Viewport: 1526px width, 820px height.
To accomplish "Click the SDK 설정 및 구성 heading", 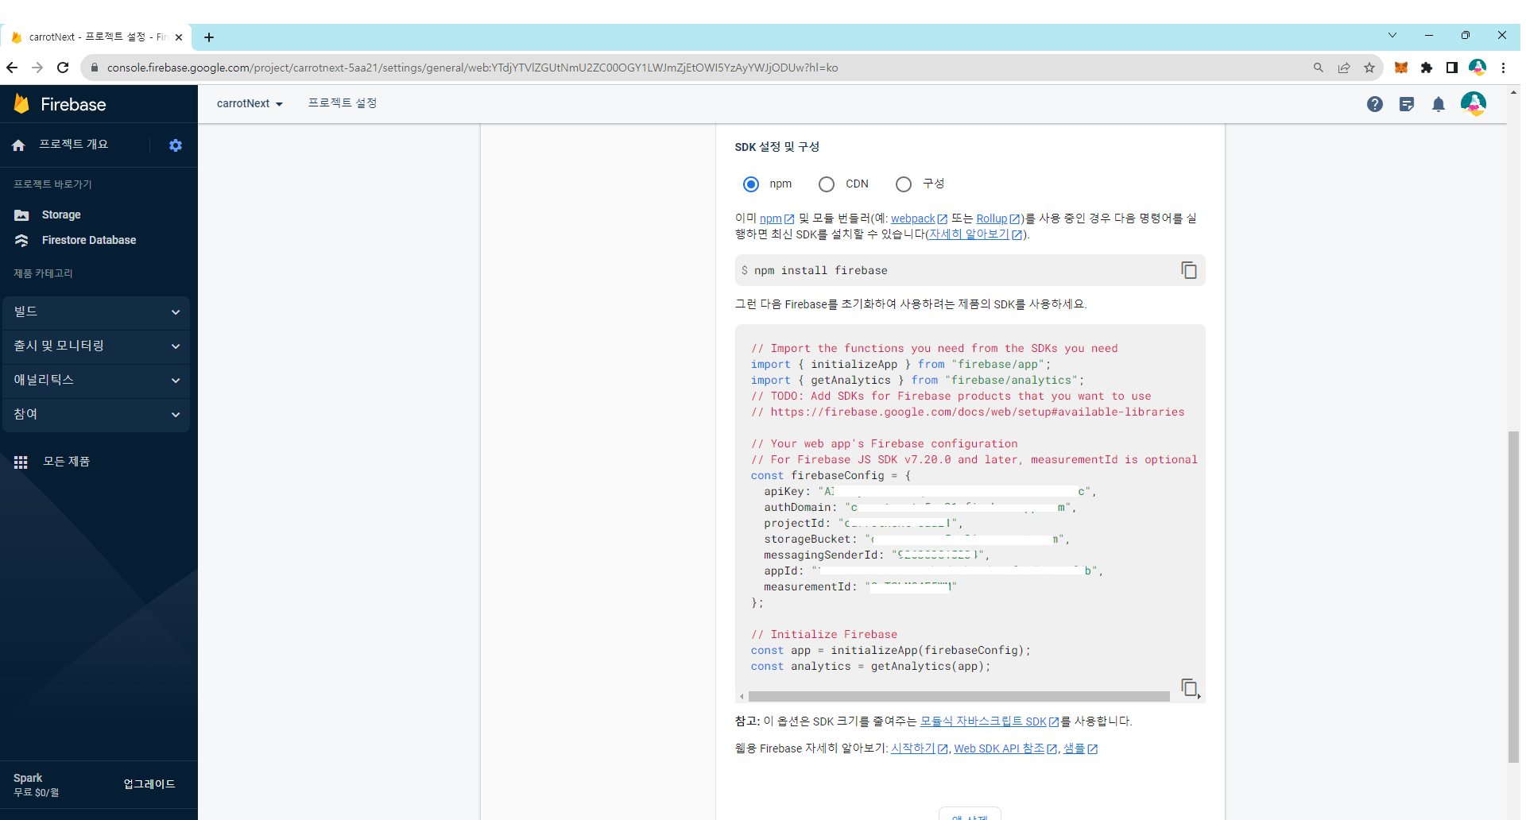I will [x=777, y=147].
